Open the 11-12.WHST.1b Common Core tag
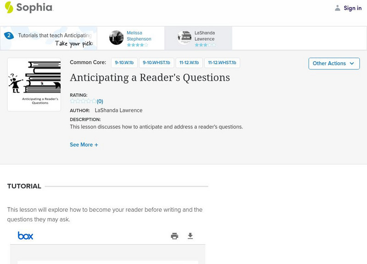Screen dimensions: 367x264 [x=222, y=63]
